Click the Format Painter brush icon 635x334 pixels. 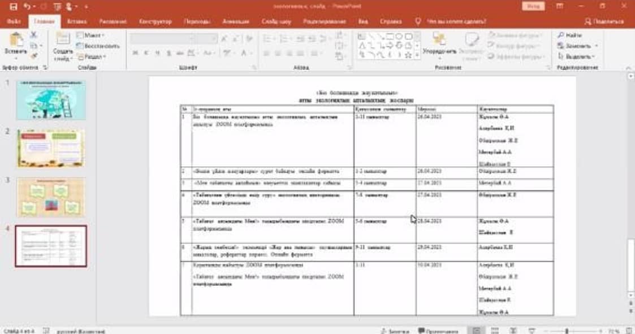(33, 55)
